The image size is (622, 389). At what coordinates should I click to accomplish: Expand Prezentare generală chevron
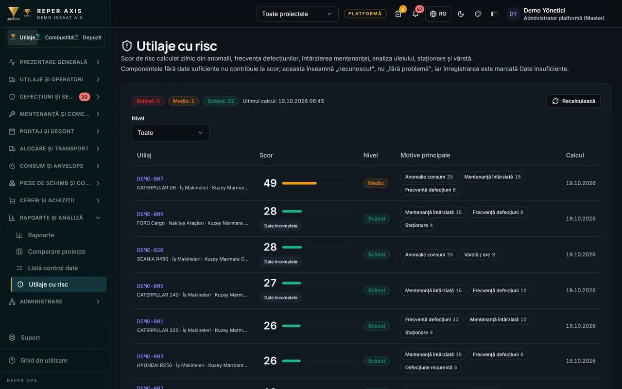98,62
